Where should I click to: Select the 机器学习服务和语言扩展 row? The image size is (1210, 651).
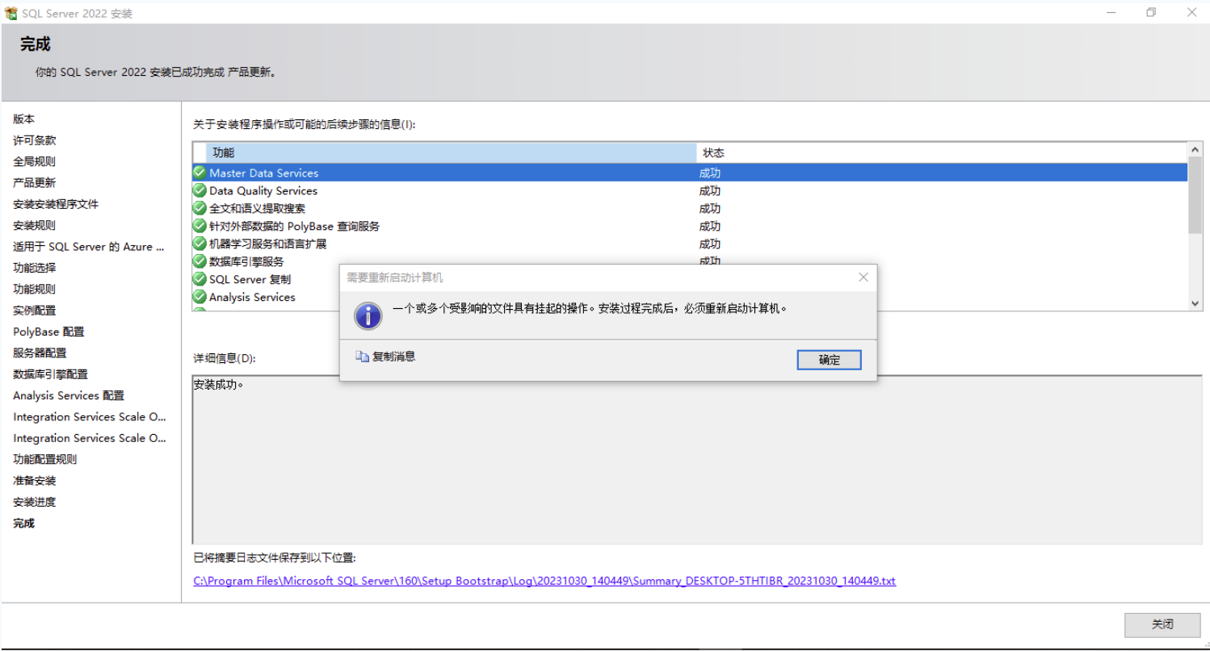point(690,244)
